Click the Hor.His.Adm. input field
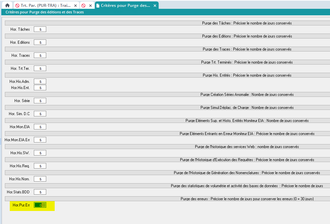Viewport: 330px width, 224px height. pos(40,82)
